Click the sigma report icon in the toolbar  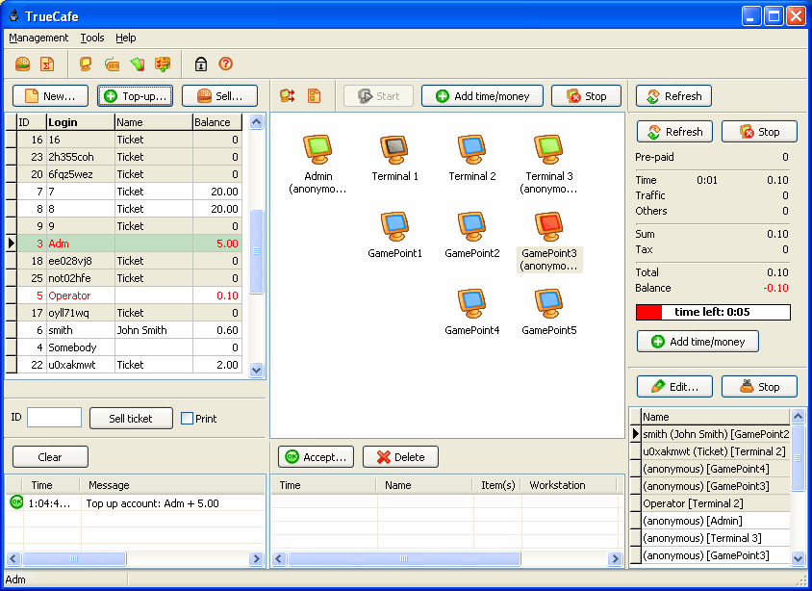tap(46, 64)
